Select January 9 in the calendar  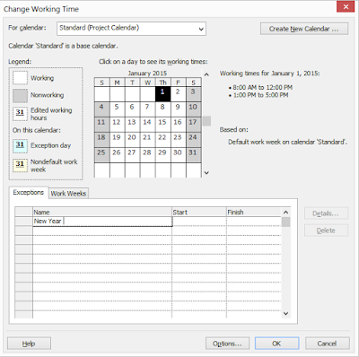pyautogui.click(x=178, y=109)
